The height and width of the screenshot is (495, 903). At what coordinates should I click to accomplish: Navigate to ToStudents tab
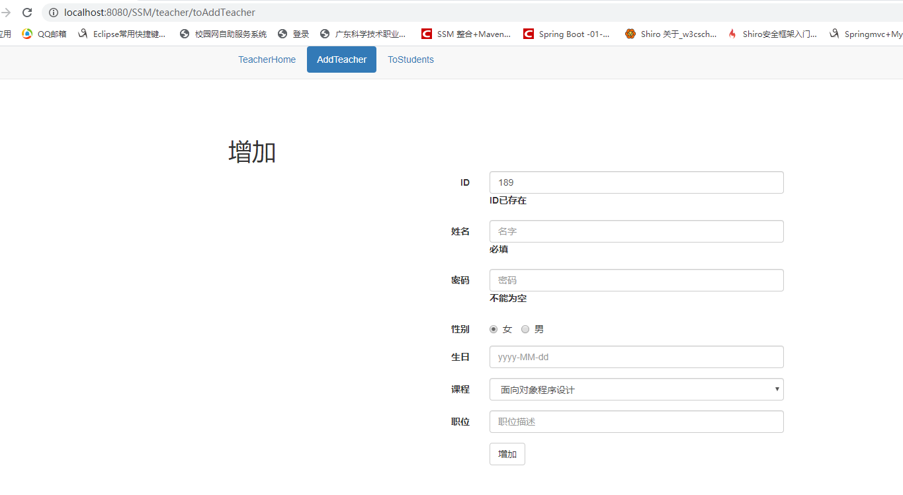coord(410,59)
